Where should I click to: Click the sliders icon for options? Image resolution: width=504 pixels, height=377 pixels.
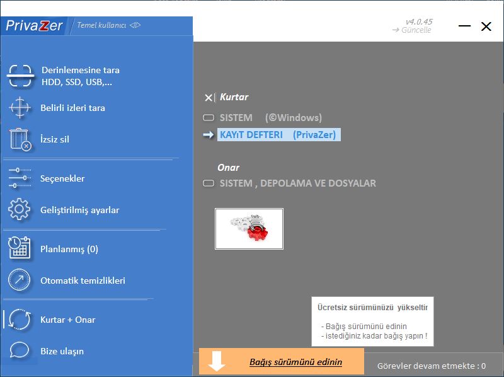click(x=20, y=178)
